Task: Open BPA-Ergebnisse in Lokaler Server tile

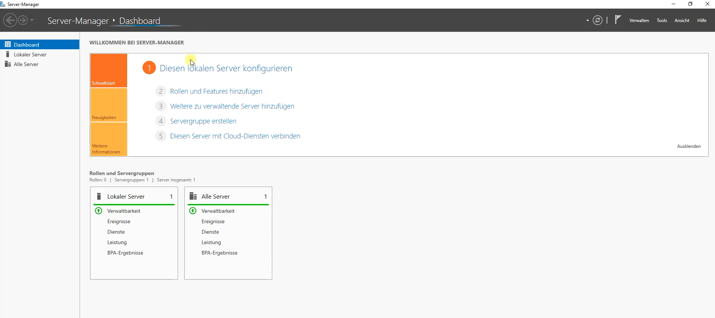Action: pos(125,253)
